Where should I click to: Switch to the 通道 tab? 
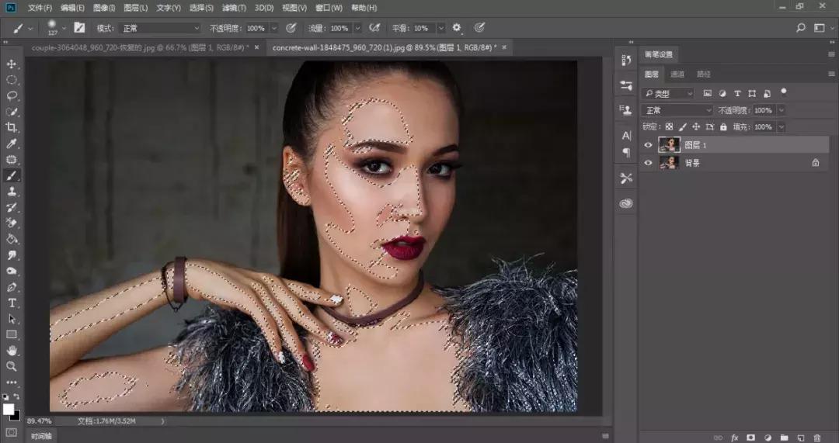(677, 74)
